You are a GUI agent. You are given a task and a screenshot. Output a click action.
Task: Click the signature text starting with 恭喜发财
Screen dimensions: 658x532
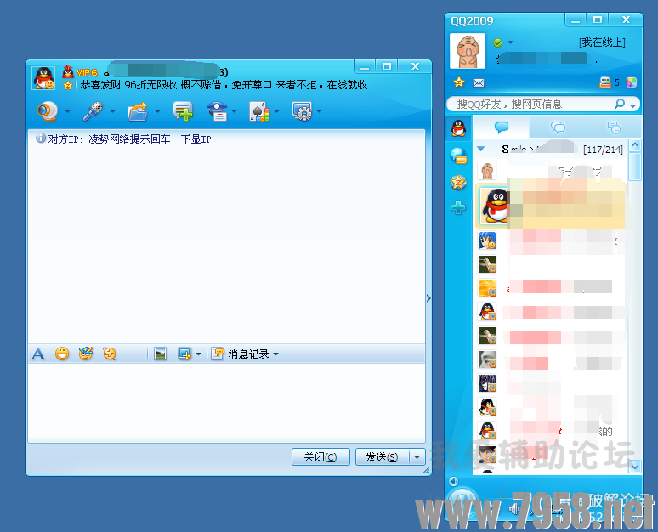224,85
